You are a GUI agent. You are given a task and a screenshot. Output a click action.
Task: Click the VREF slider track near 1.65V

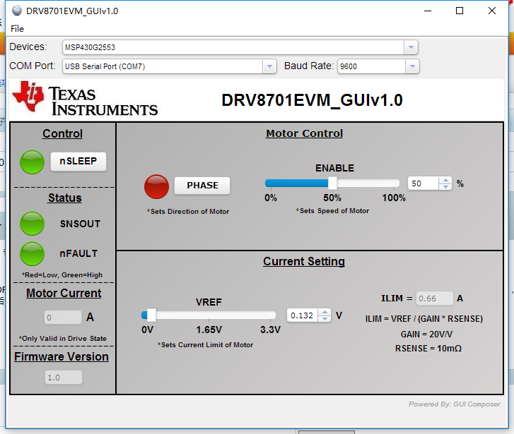[x=209, y=315]
